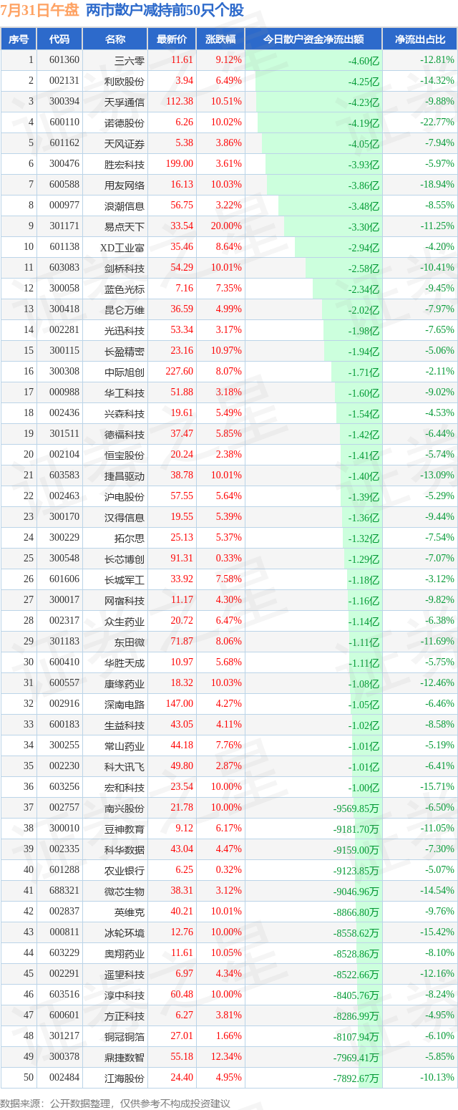Select stock name 拓尔思
458x1110 pixels.
click(x=130, y=538)
